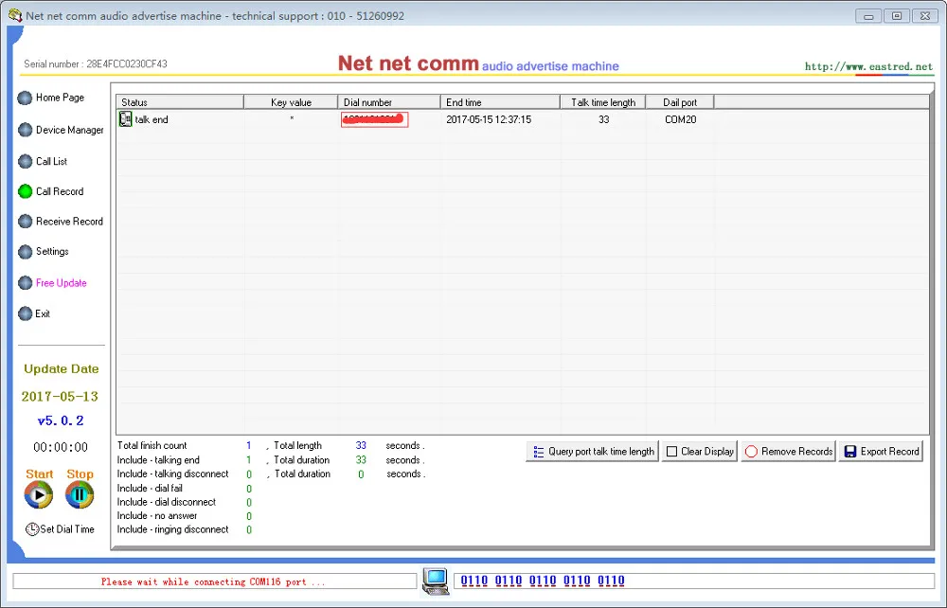This screenshot has width=947, height=608.
Task: Click the Home Page round bullet icon
Action: 25,98
